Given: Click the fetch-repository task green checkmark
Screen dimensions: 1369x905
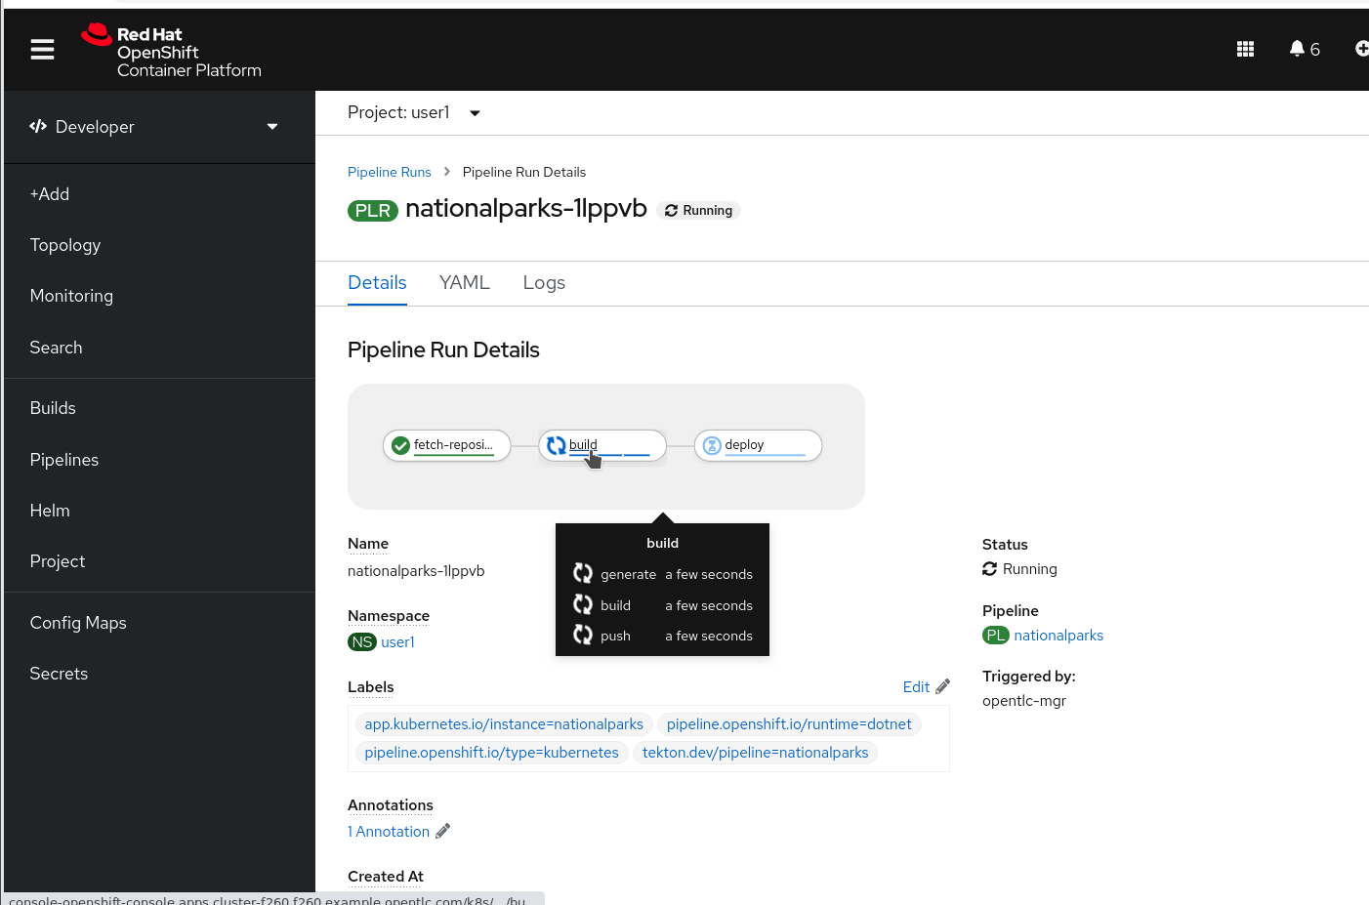Looking at the screenshot, I should (x=400, y=445).
